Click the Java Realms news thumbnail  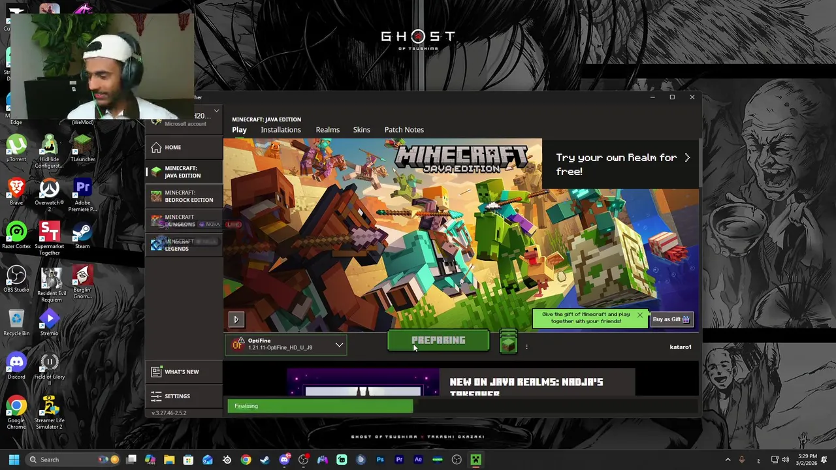(363, 383)
